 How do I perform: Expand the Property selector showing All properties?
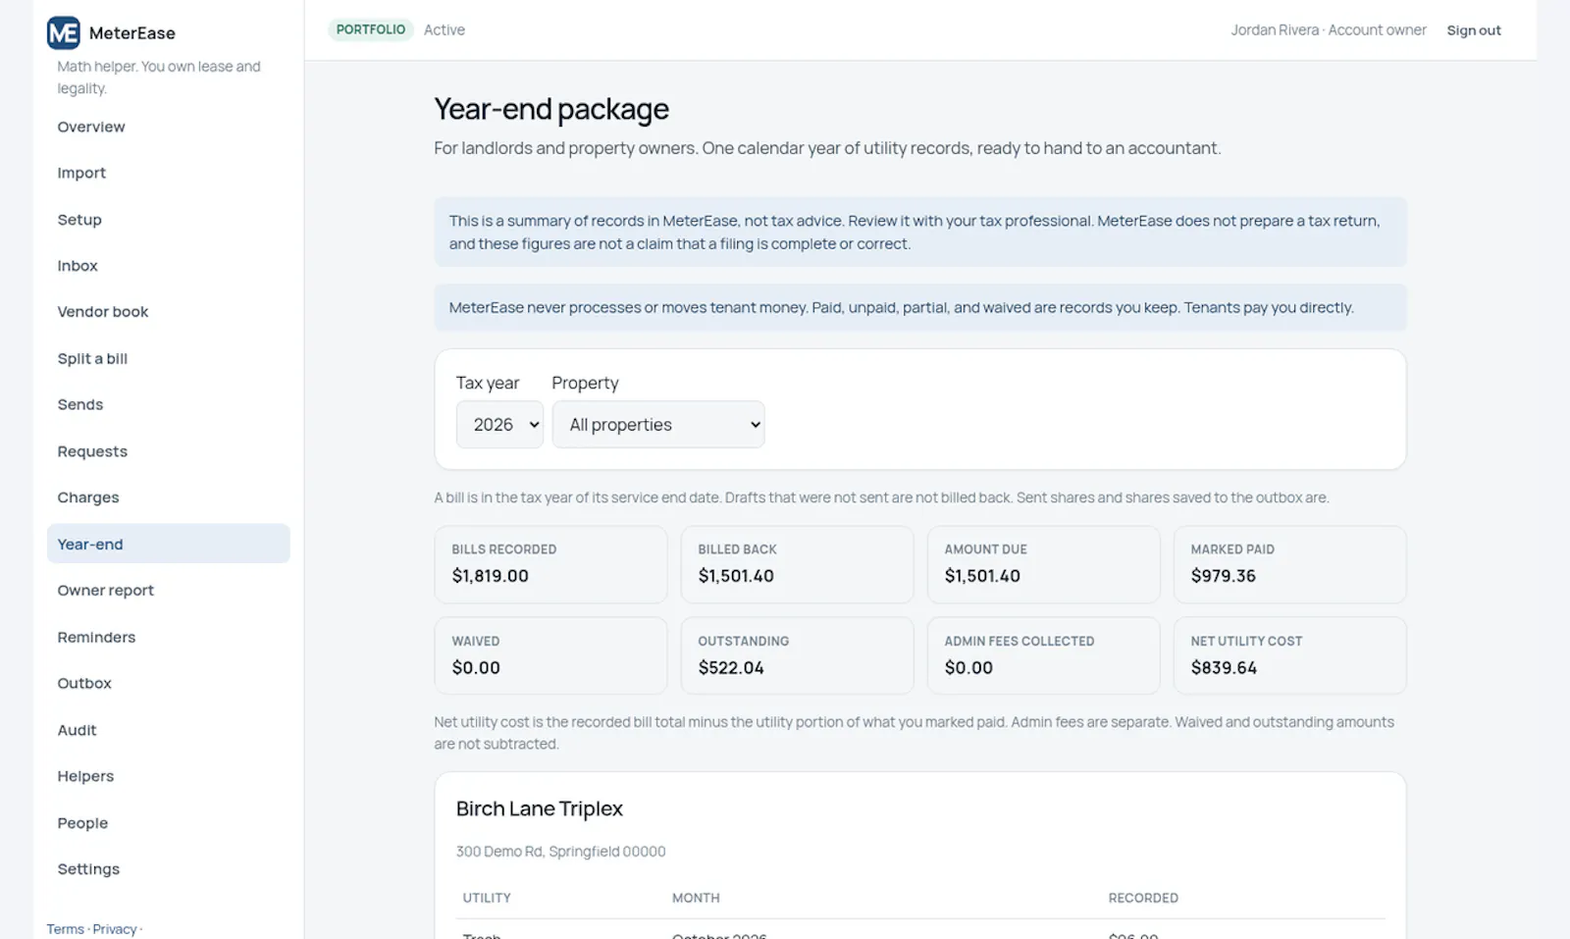click(658, 425)
